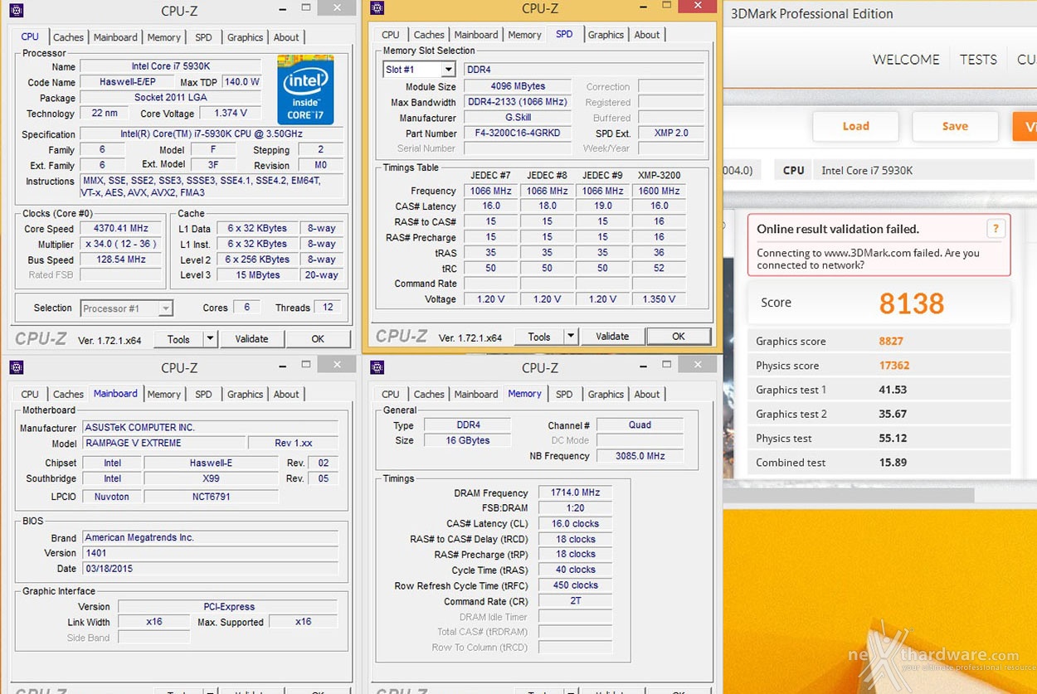Open SPD tab in top-left CPU-Z window

203,37
